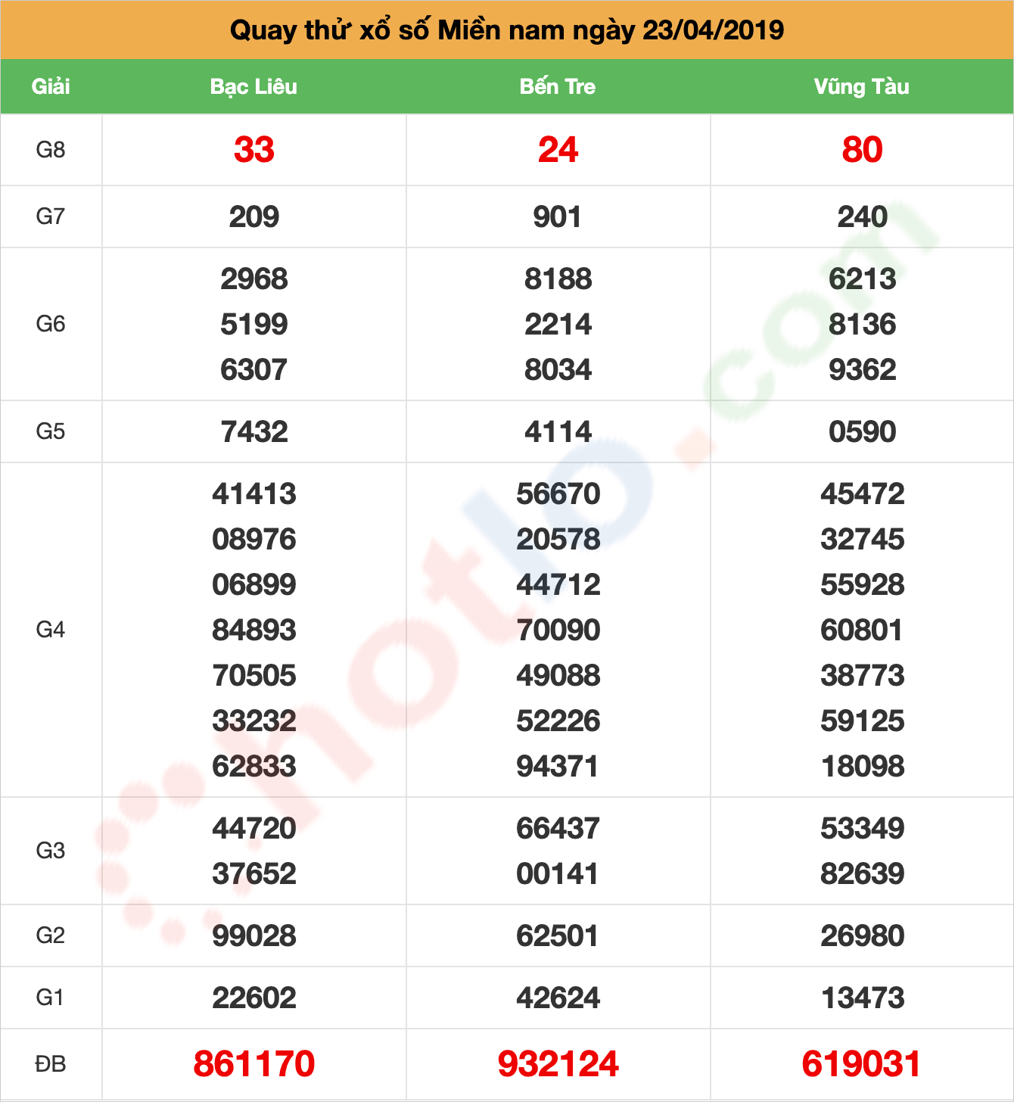Select G3 number 44720
This screenshot has height=1102, width=1014.
(x=253, y=829)
